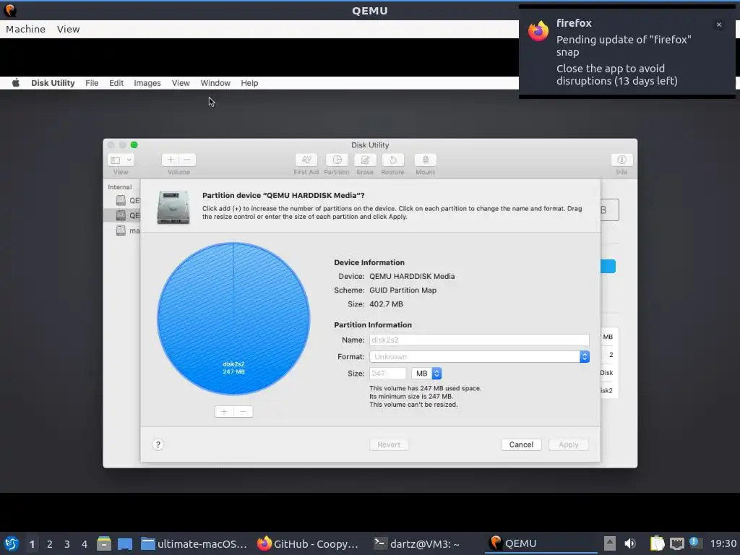740x555 pixels.
Task: Click the partition Size value field
Action: 387,374
